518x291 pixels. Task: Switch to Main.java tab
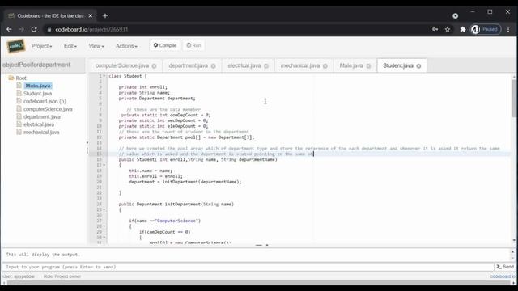[x=351, y=65]
